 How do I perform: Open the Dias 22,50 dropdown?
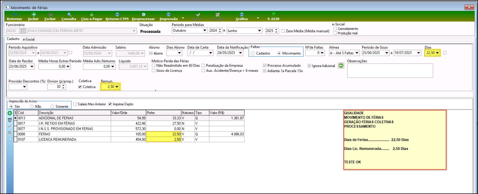tap(437, 53)
